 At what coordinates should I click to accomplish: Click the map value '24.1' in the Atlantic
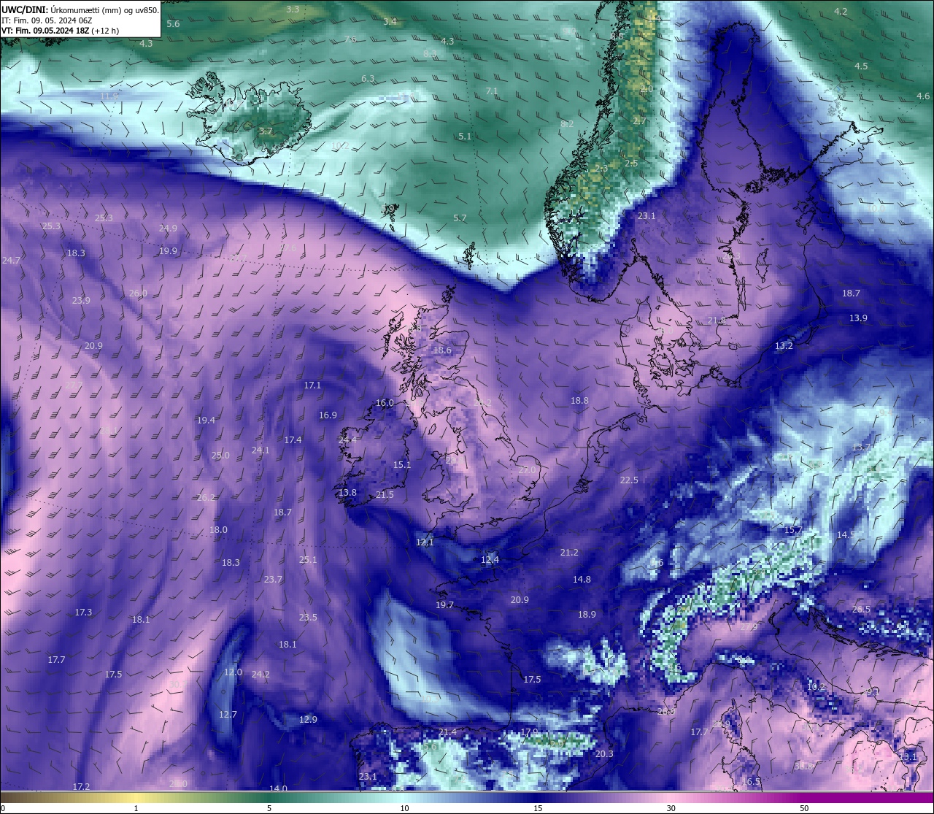click(x=260, y=450)
